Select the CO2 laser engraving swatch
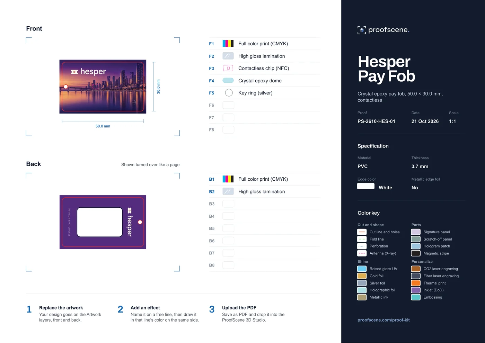485x343 pixels. coord(416,269)
